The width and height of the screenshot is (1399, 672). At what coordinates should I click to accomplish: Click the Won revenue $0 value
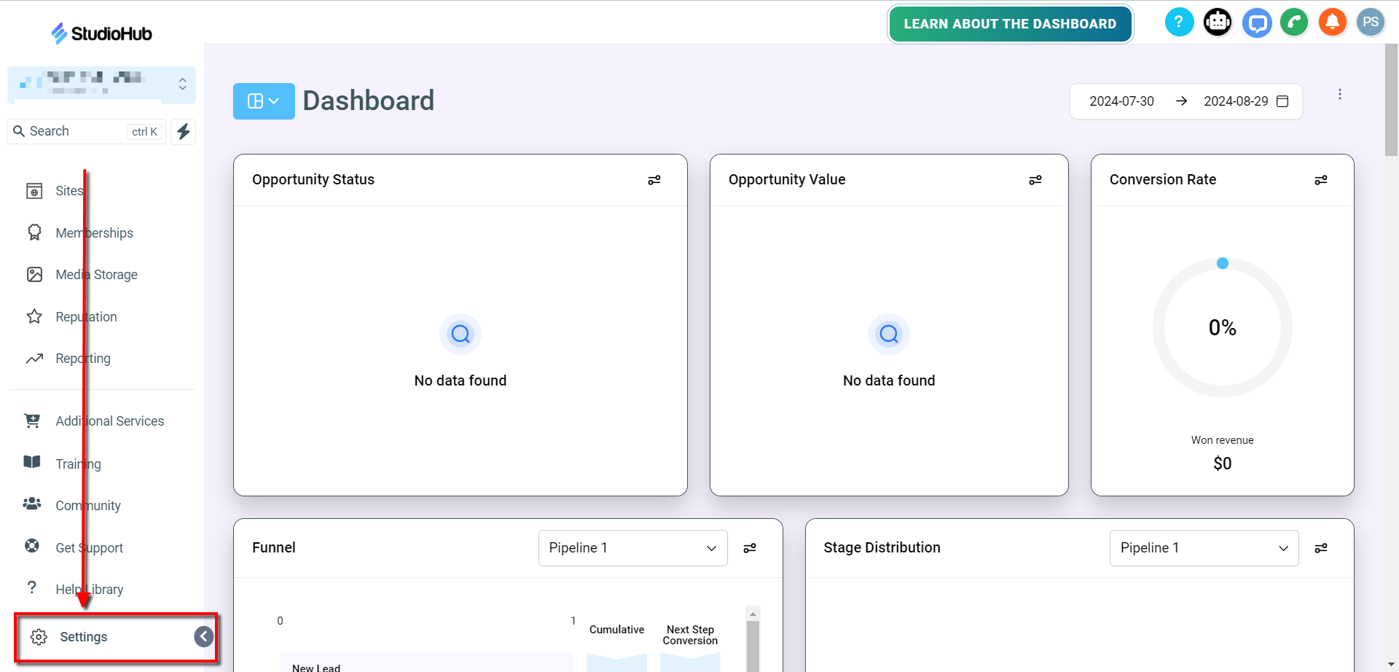point(1223,464)
